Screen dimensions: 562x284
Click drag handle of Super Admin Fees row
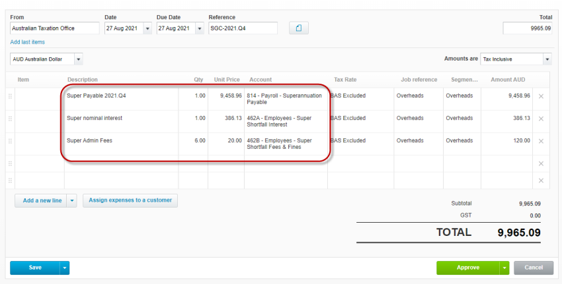tap(10, 141)
